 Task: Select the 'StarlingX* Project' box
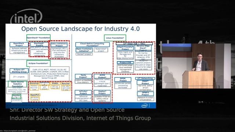tap(39, 44)
